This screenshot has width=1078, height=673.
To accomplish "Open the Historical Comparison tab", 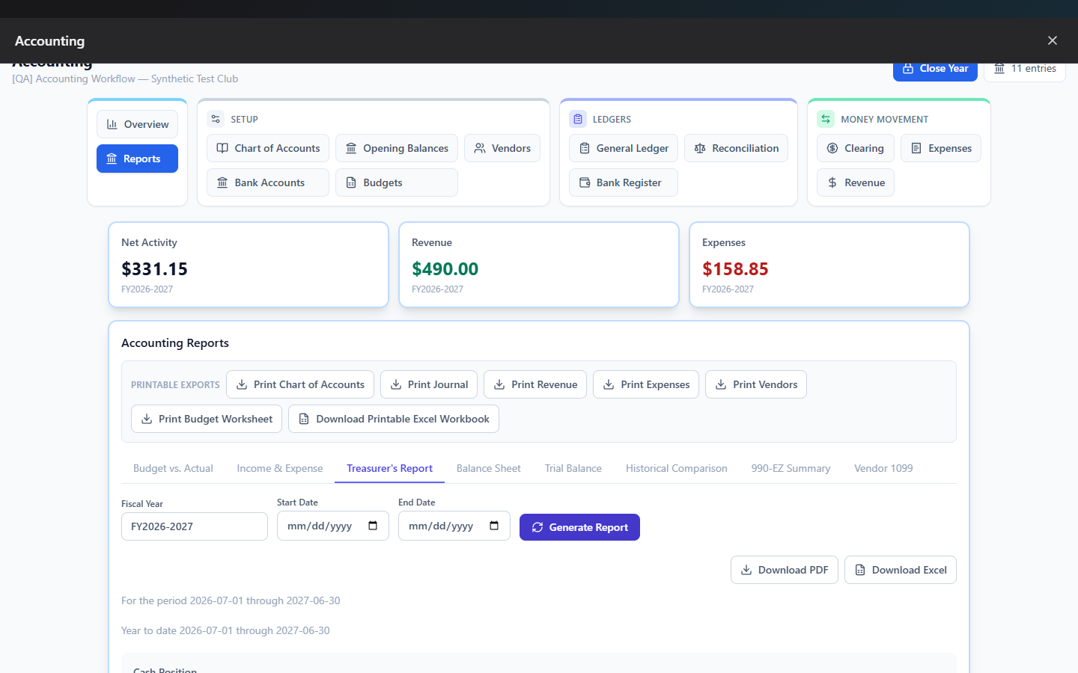I will [677, 468].
